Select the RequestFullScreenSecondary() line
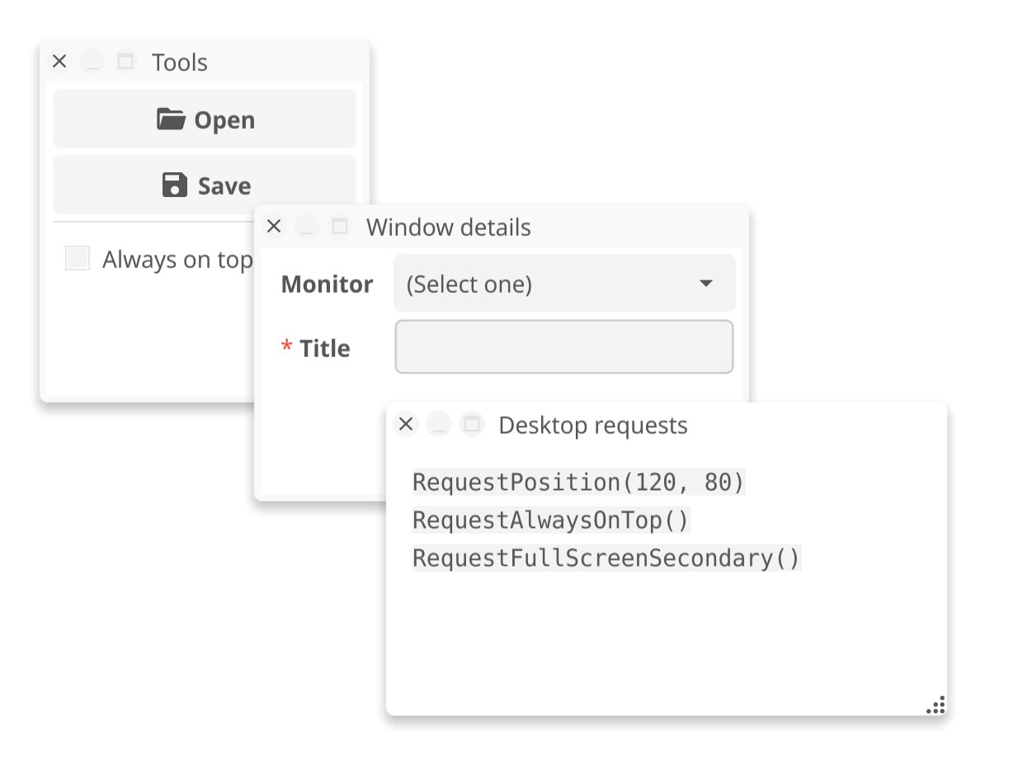This screenshot has height=775, width=1023. (x=606, y=558)
